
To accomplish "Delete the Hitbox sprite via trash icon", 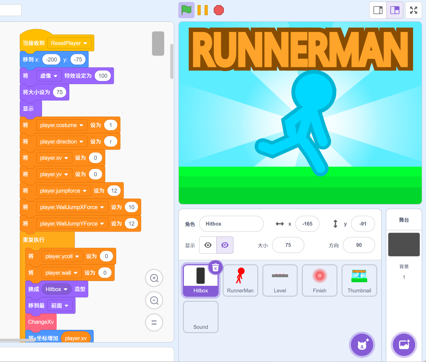I will (x=216, y=267).
